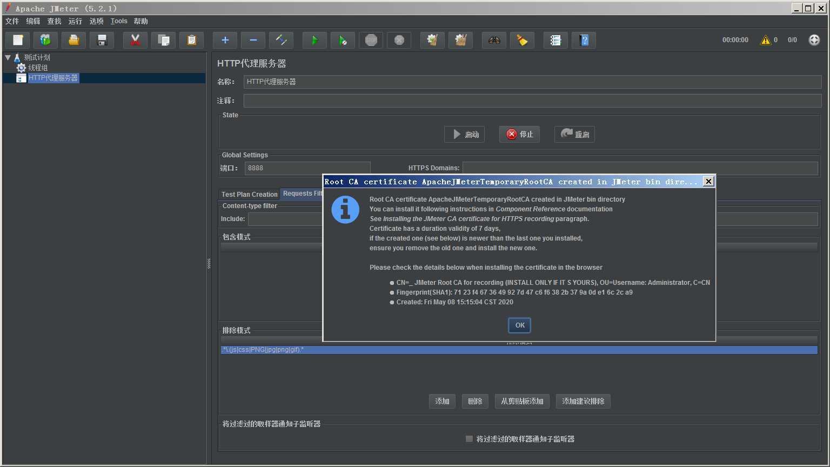This screenshot has height=467, width=830.
Task: Click the 重启 restart proxy button
Action: 574,134
